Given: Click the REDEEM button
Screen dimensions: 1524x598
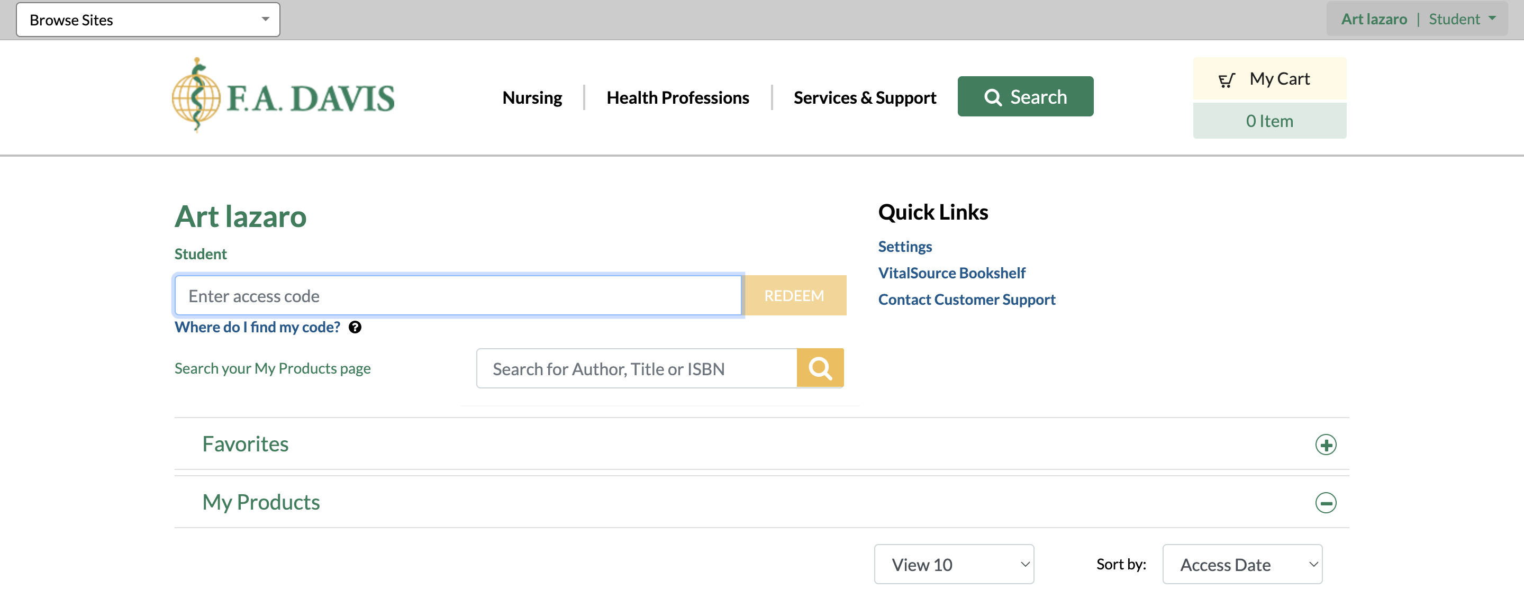Looking at the screenshot, I should (x=794, y=295).
